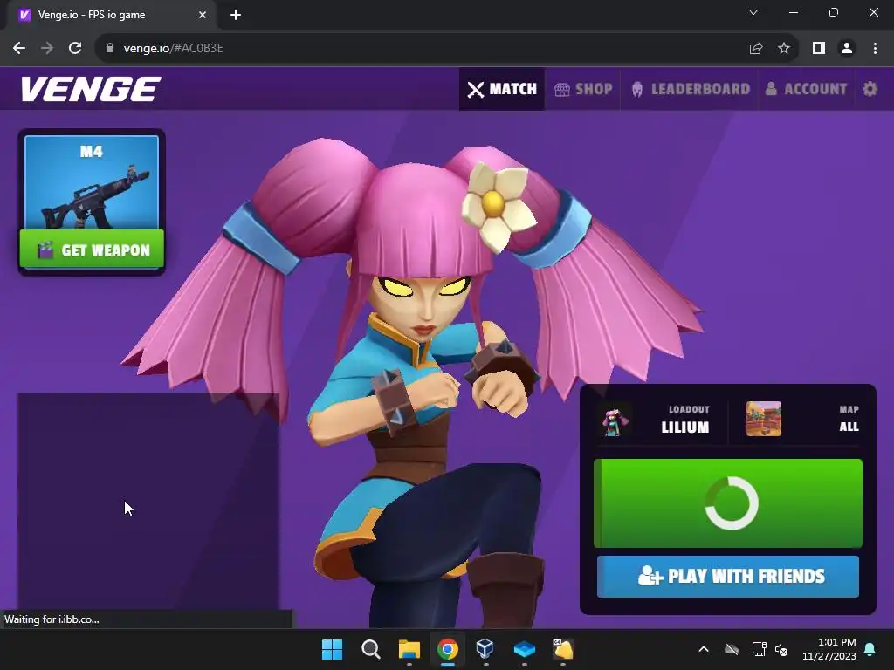Open the yellow folder taskbar app

563,649
